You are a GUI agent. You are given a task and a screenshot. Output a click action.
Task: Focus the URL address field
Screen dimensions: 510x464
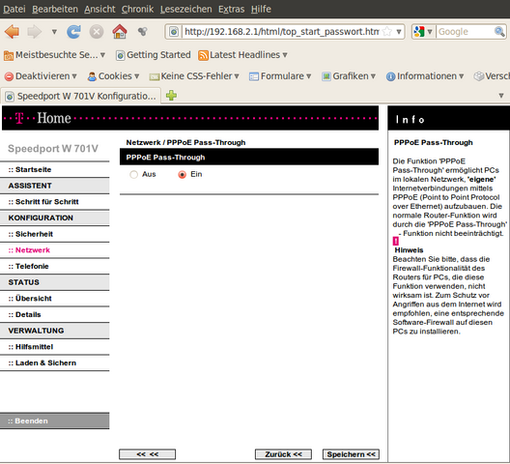(282, 32)
